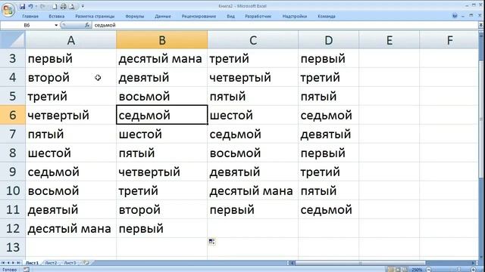Click the Excel Help icon on ribbon
This screenshot has height=272, width=485.
[455, 16]
